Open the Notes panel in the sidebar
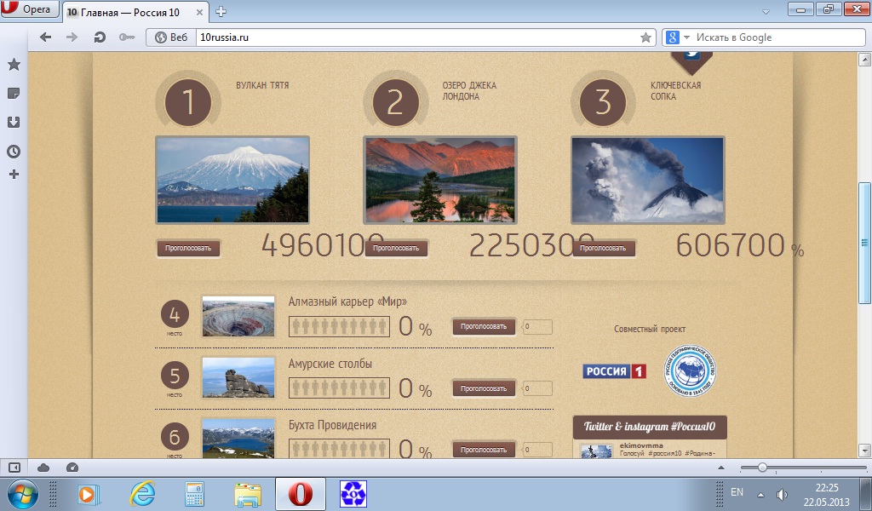The height and width of the screenshot is (511, 872). coord(14,93)
